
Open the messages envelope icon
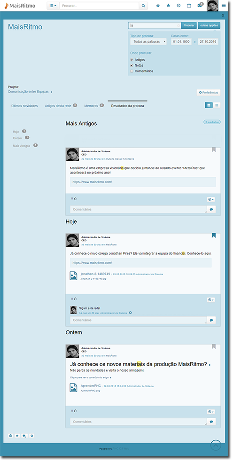click(x=200, y=6)
